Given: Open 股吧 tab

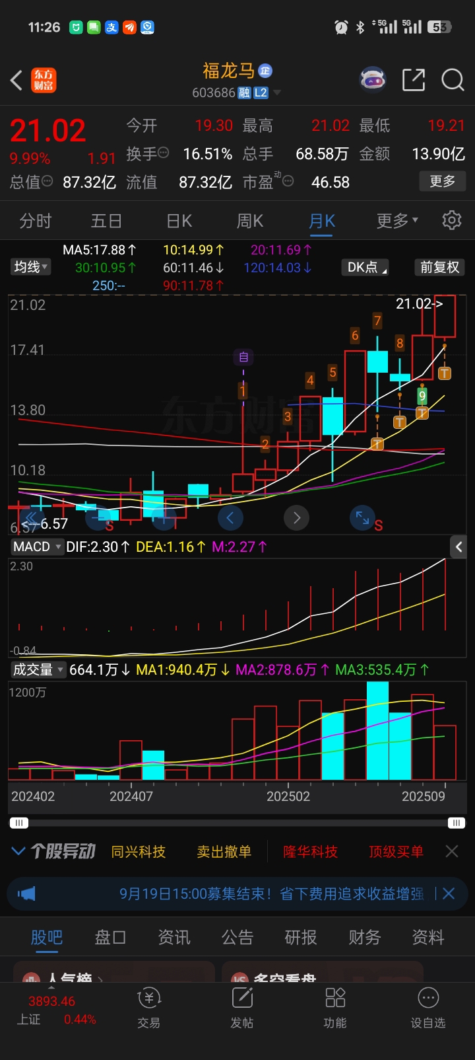Looking at the screenshot, I should 47,937.
